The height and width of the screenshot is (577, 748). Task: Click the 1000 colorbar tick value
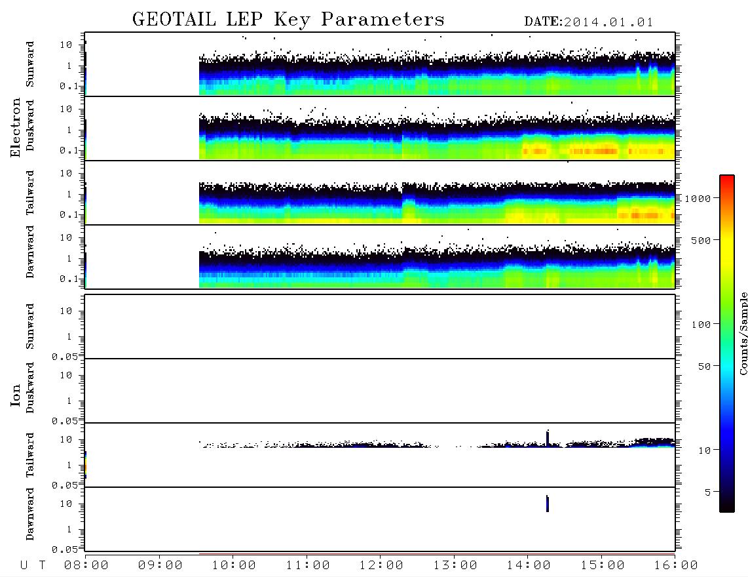[x=698, y=199]
